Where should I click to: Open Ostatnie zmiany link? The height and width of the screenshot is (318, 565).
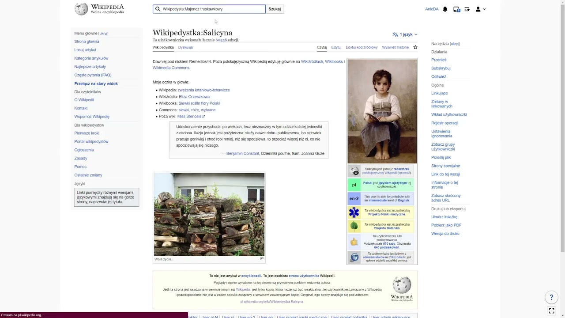tap(88, 175)
